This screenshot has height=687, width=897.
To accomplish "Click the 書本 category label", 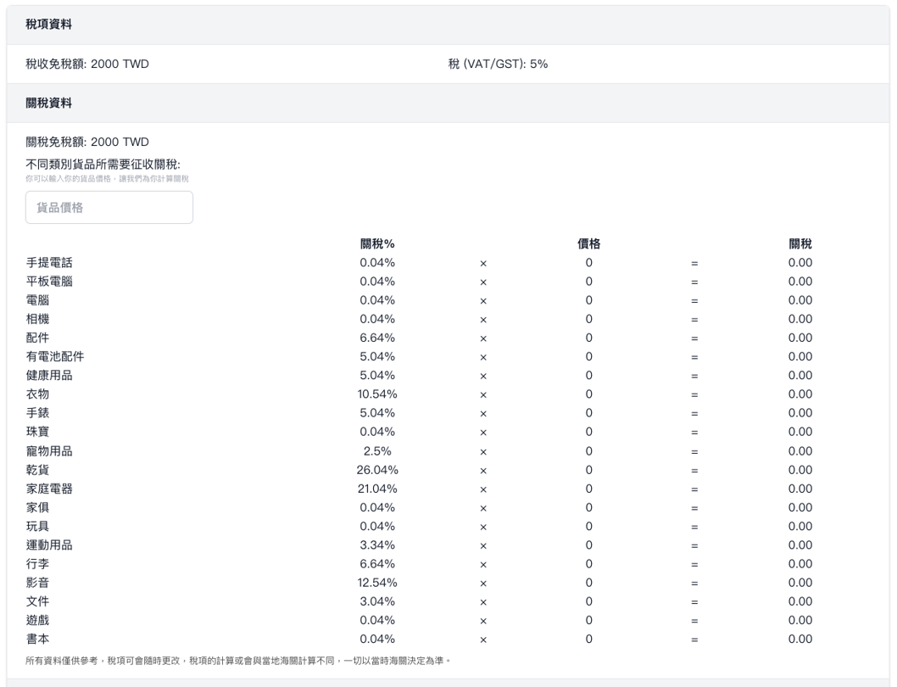I will (x=37, y=639).
